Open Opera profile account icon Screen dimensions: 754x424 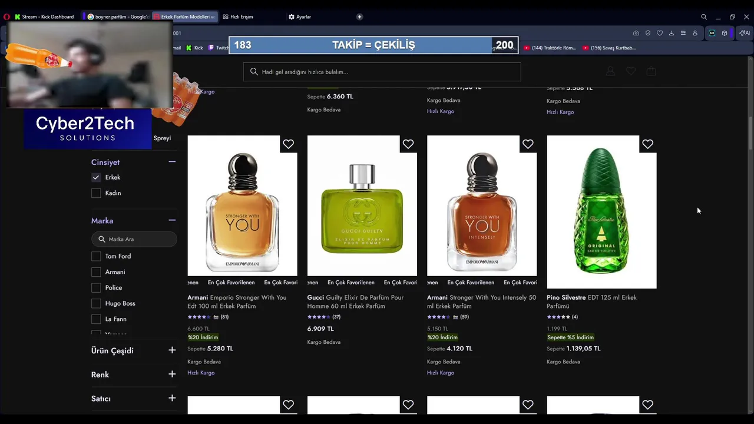click(x=695, y=33)
